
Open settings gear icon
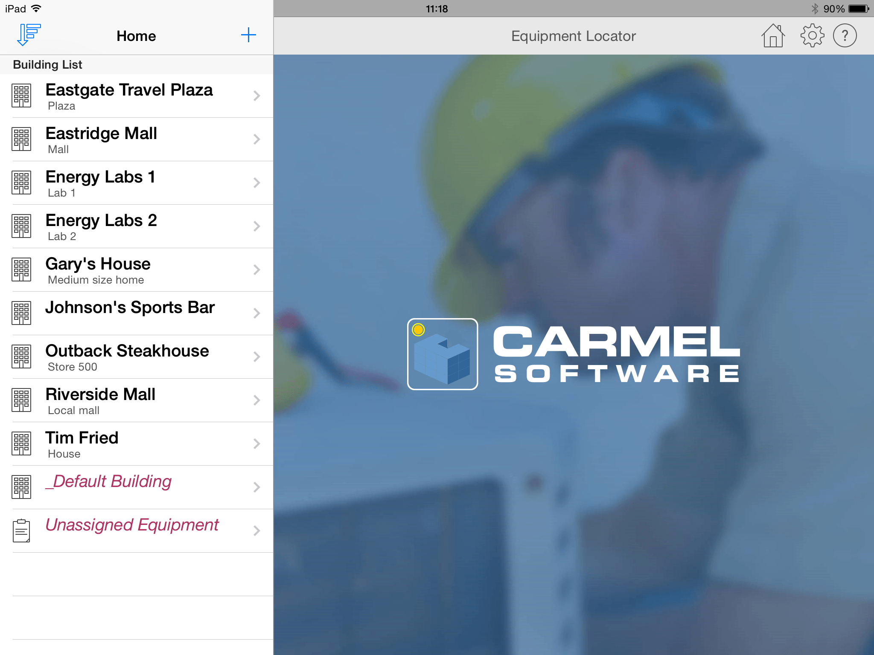(812, 36)
